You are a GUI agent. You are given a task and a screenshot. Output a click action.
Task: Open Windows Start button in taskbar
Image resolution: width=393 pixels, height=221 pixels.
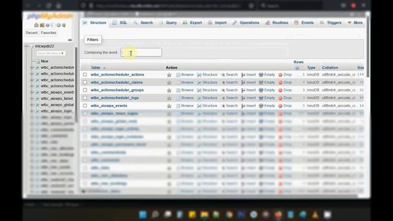(x=143, y=215)
